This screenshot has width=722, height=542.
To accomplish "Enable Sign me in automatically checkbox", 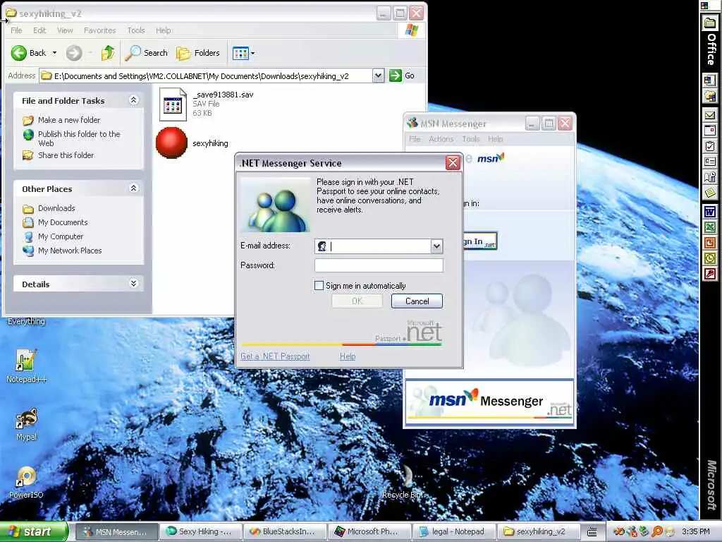I will pyautogui.click(x=319, y=285).
